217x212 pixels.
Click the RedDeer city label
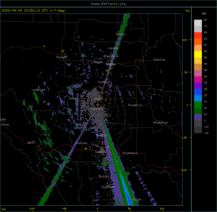(x=111, y=64)
